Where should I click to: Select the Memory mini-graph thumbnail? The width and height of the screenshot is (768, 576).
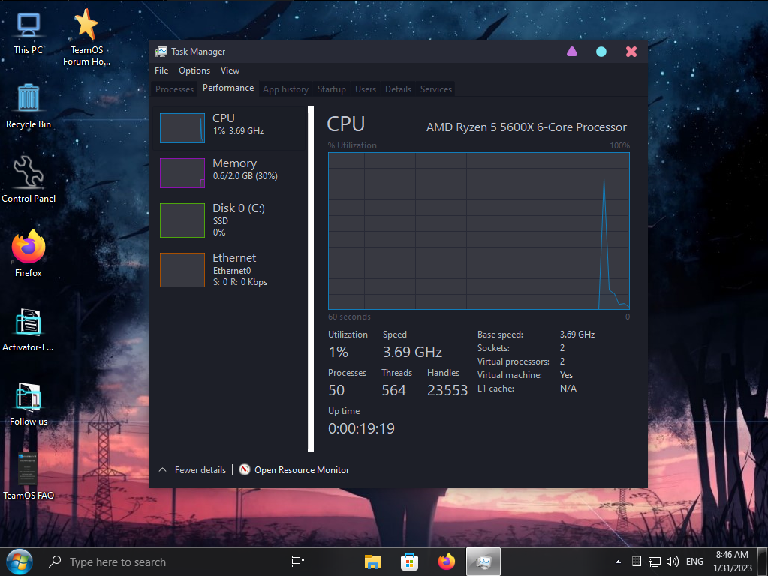[182, 173]
